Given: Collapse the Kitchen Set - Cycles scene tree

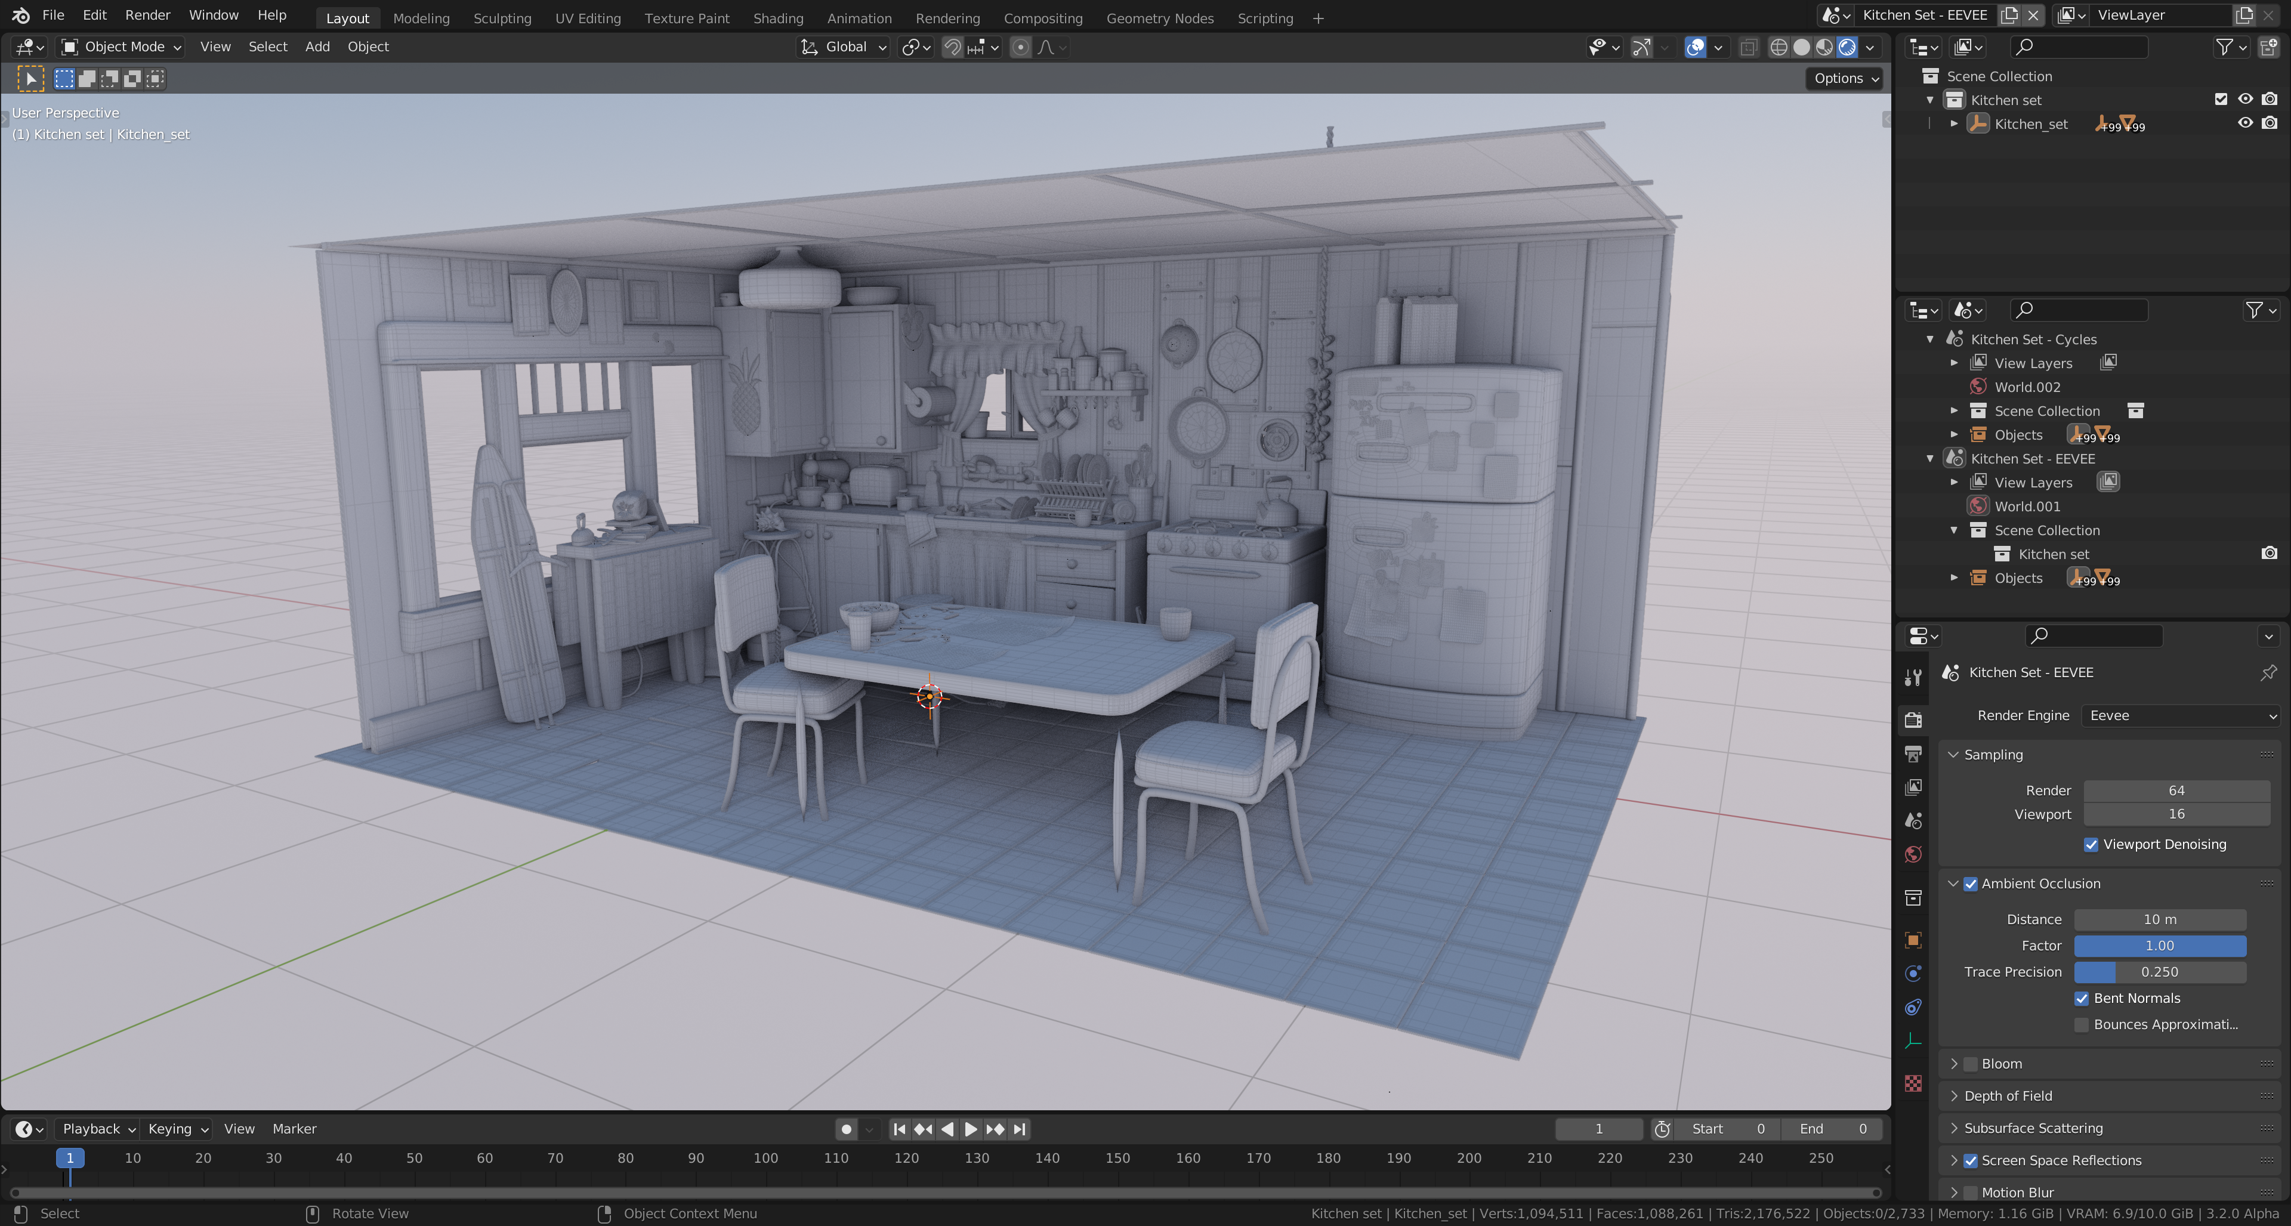Looking at the screenshot, I should (1930, 339).
